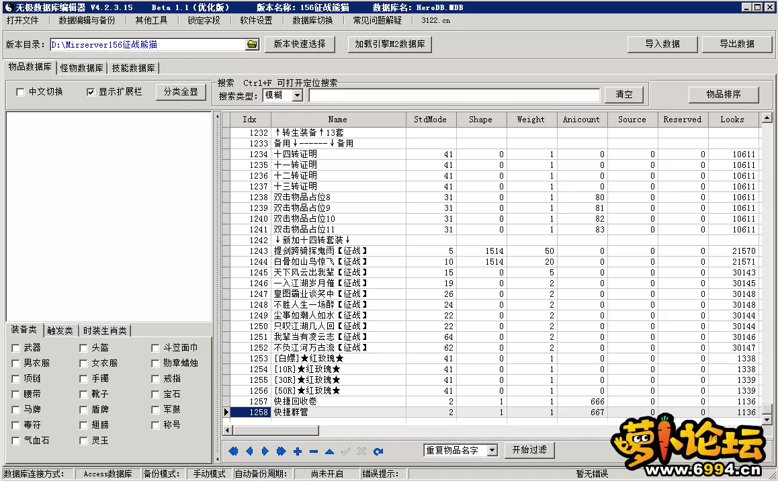
Task: Refresh data navigator icon
Action: 378,451
